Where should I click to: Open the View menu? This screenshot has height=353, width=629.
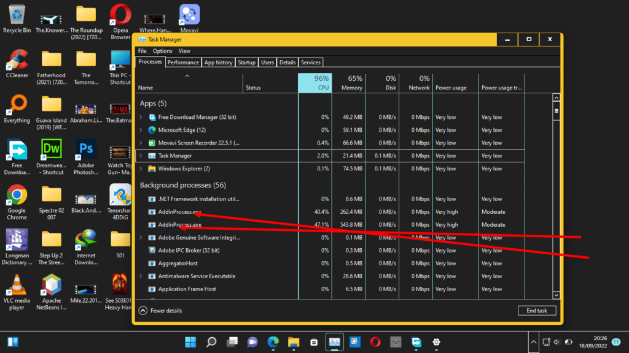[184, 51]
